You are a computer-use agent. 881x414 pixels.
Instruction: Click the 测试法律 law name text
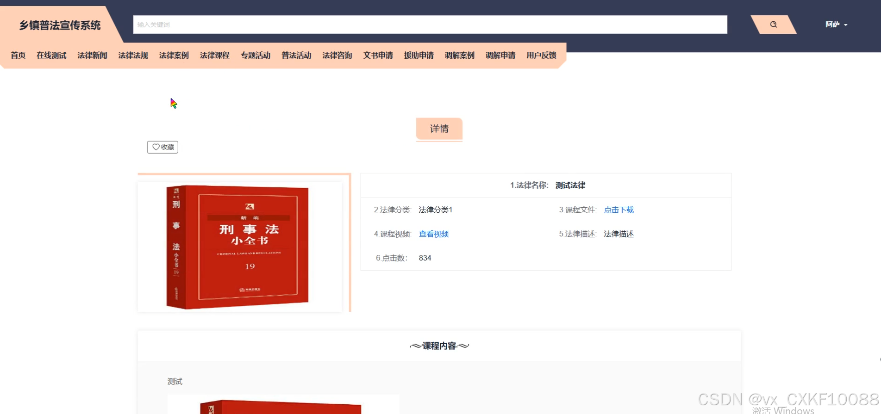pos(570,185)
